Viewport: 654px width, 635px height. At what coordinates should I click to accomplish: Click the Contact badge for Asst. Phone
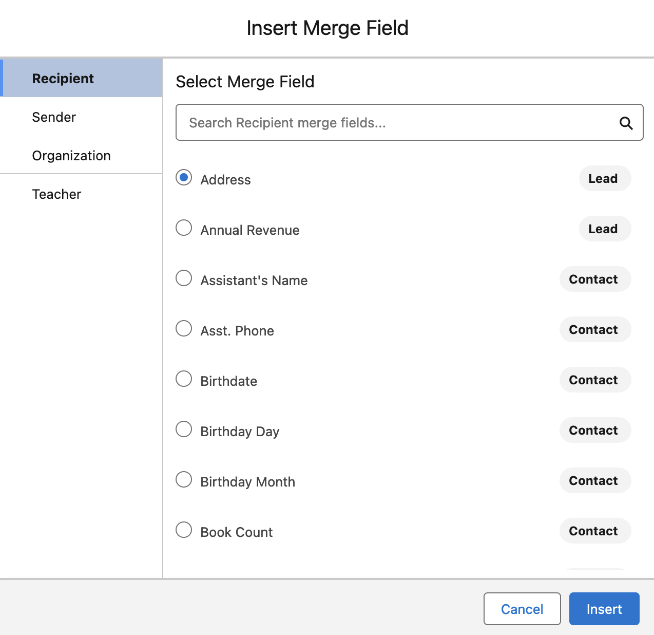[595, 329]
